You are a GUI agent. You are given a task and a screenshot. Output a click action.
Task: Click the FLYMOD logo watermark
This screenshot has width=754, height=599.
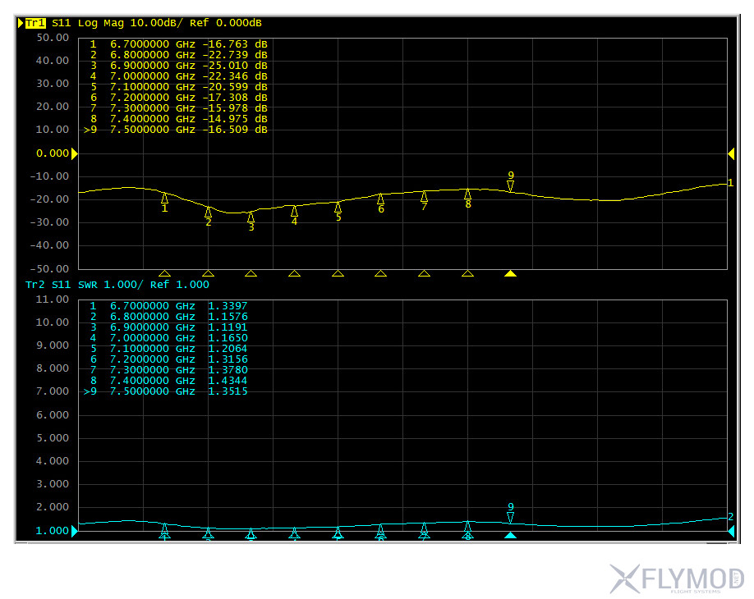tap(677, 578)
